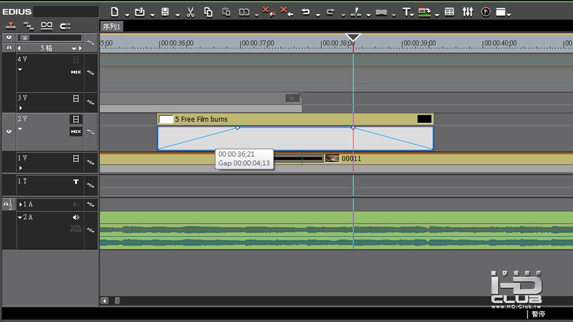Expand audio track 1 A arrow
Image resolution: width=573 pixels, height=322 pixels.
[x=21, y=205]
